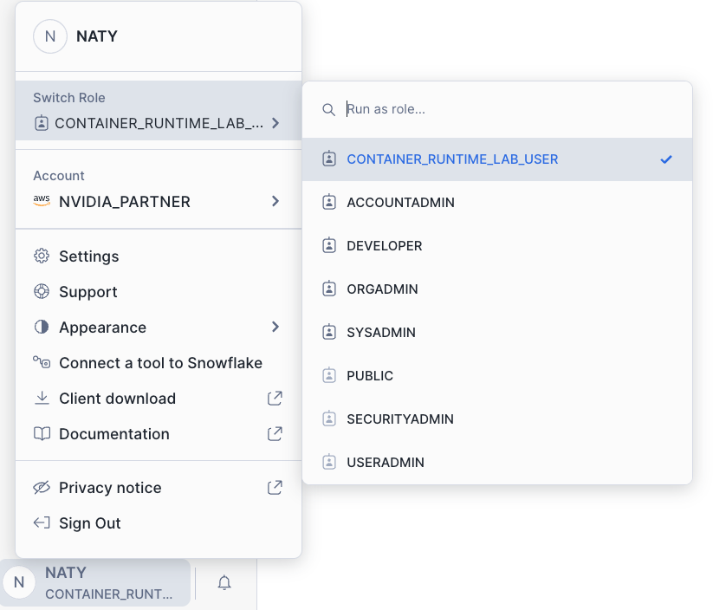Image resolution: width=713 pixels, height=610 pixels.
Task: Expand the Account NVIDIA_PARTNER chevron
Action: [275, 201]
